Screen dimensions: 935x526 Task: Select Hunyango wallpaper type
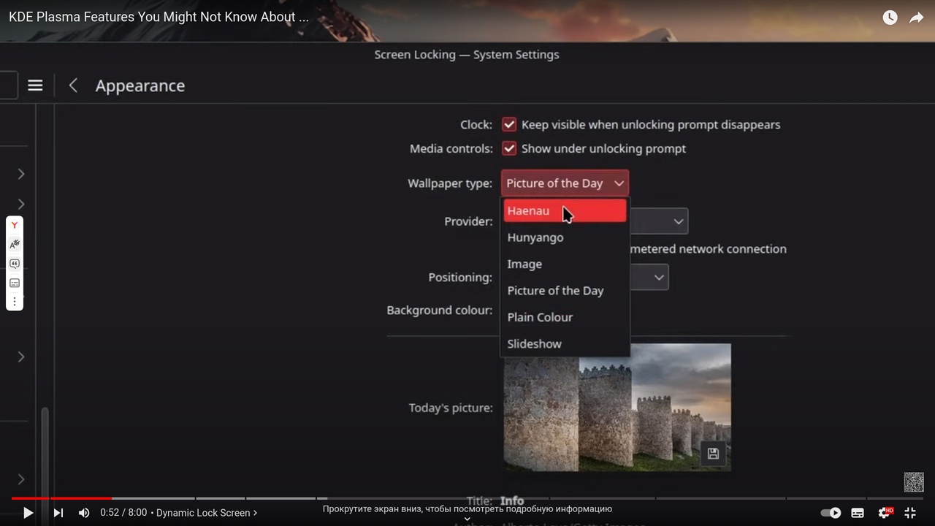(565, 237)
